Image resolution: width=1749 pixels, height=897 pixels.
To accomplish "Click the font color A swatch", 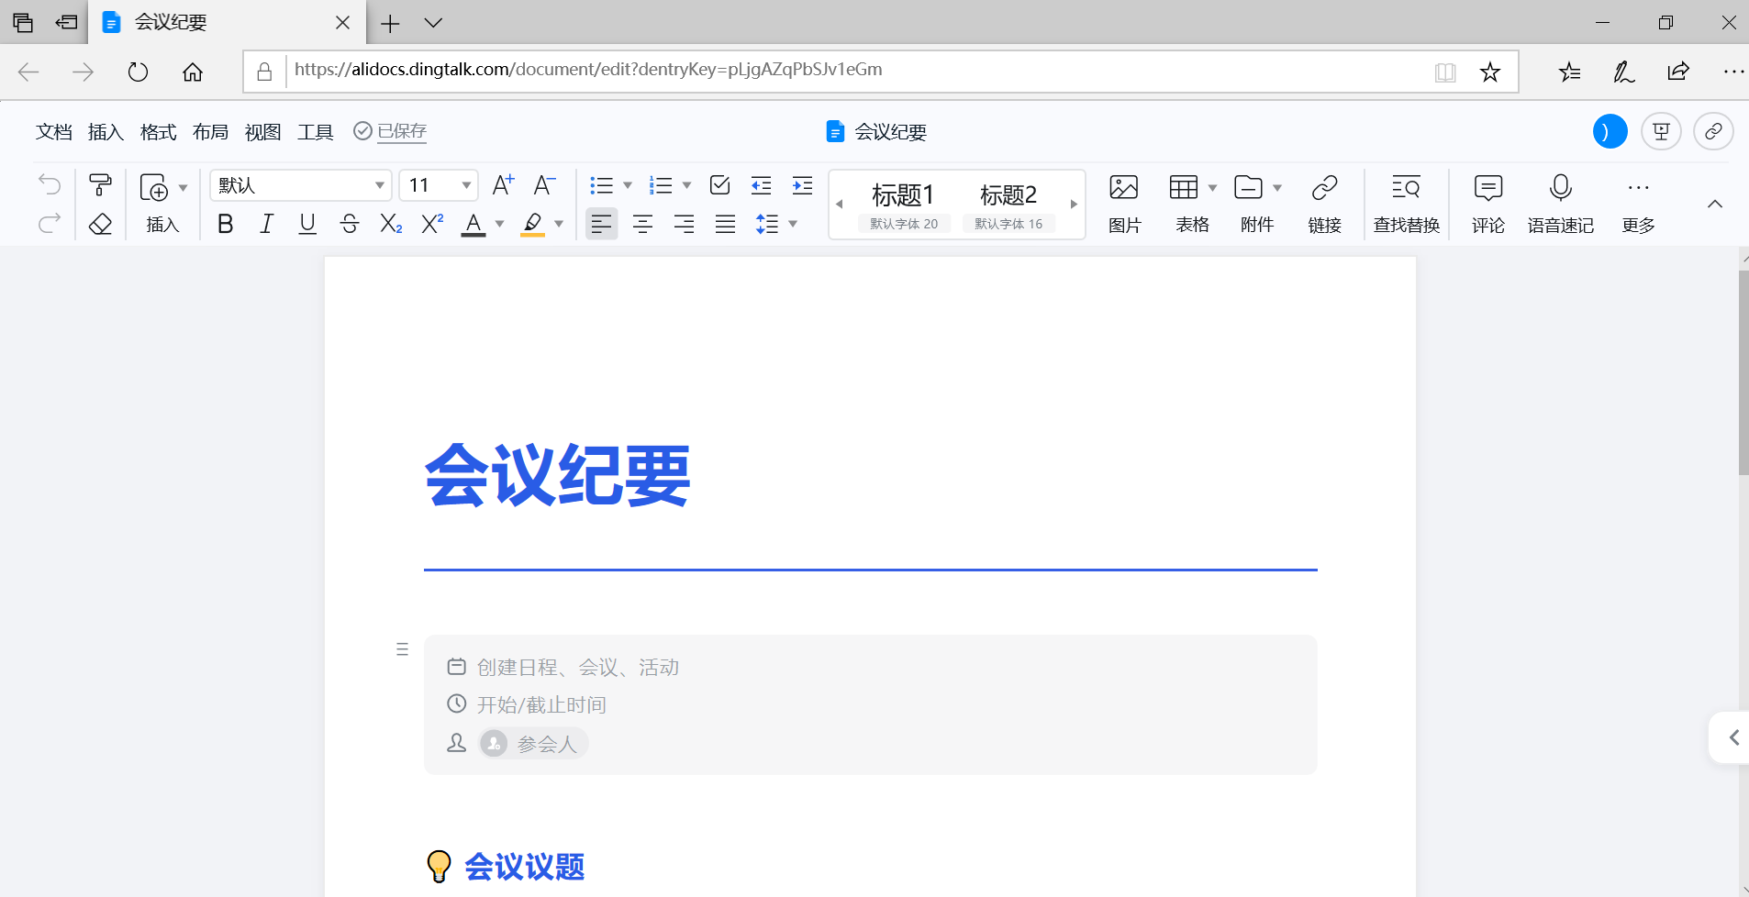I will [x=473, y=224].
